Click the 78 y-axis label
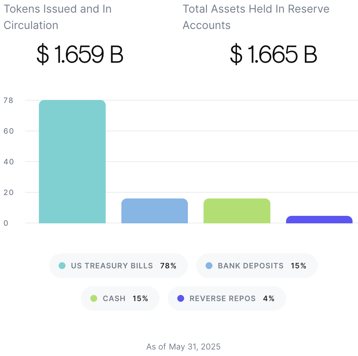This screenshot has height=356, width=358. coord(9,100)
